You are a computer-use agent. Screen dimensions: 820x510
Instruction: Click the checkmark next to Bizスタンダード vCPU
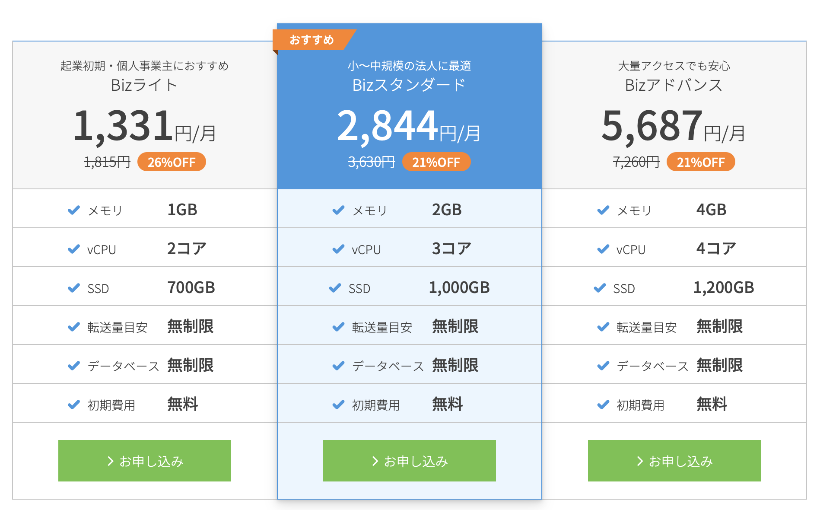[x=338, y=249]
